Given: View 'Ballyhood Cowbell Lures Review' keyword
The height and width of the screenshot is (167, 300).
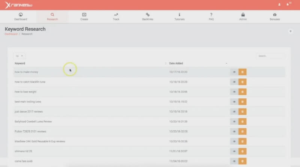Looking at the screenshot, I should click(x=234, y=122).
